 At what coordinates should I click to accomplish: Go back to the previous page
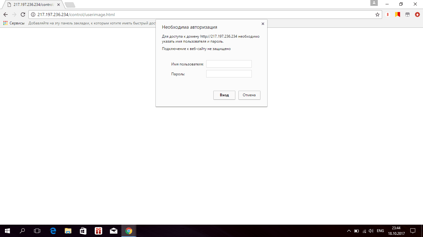pos(5,15)
